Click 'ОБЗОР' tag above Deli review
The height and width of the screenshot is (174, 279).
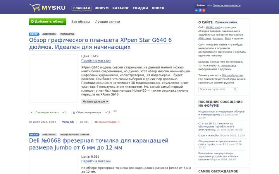point(34,135)
